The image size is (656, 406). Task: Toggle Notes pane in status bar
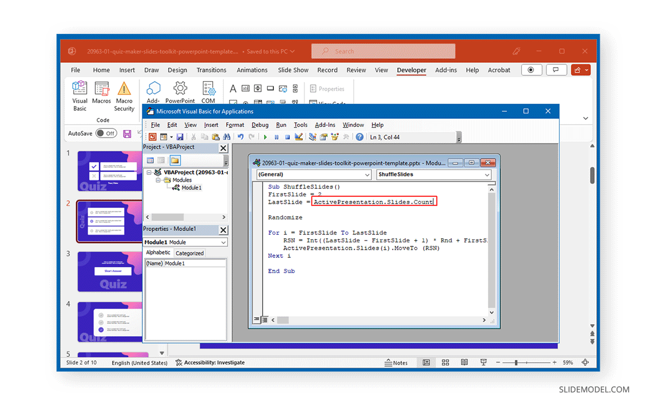point(396,363)
